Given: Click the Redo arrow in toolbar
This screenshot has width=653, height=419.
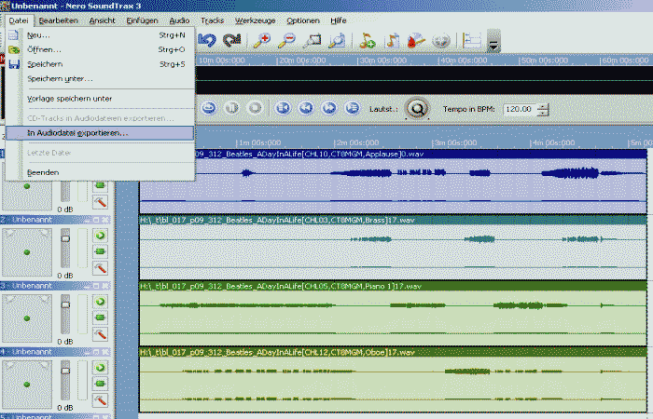Looking at the screenshot, I should [x=232, y=40].
